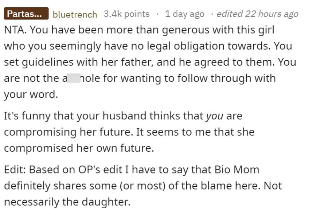Screen dimensions: 328x209
Task: Click the "NTA." verdict at comment start
Action: pyautogui.click(x=15, y=30)
